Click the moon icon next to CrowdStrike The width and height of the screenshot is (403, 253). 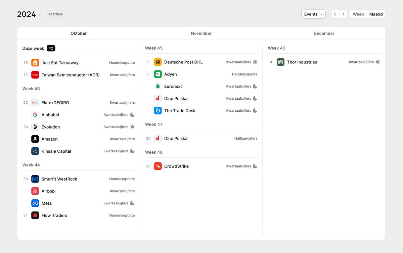pyautogui.click(x=255, y=166)
